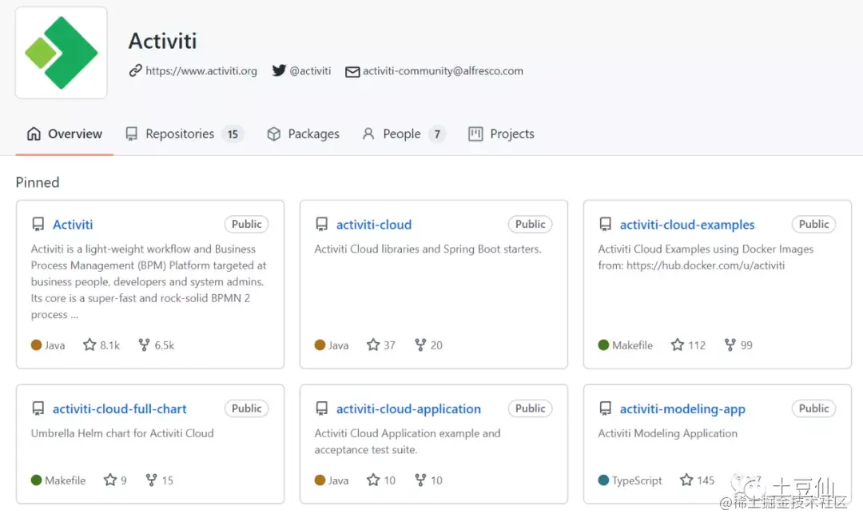
Task: Click the website link chain icon
Action: (x=136, y=70)
